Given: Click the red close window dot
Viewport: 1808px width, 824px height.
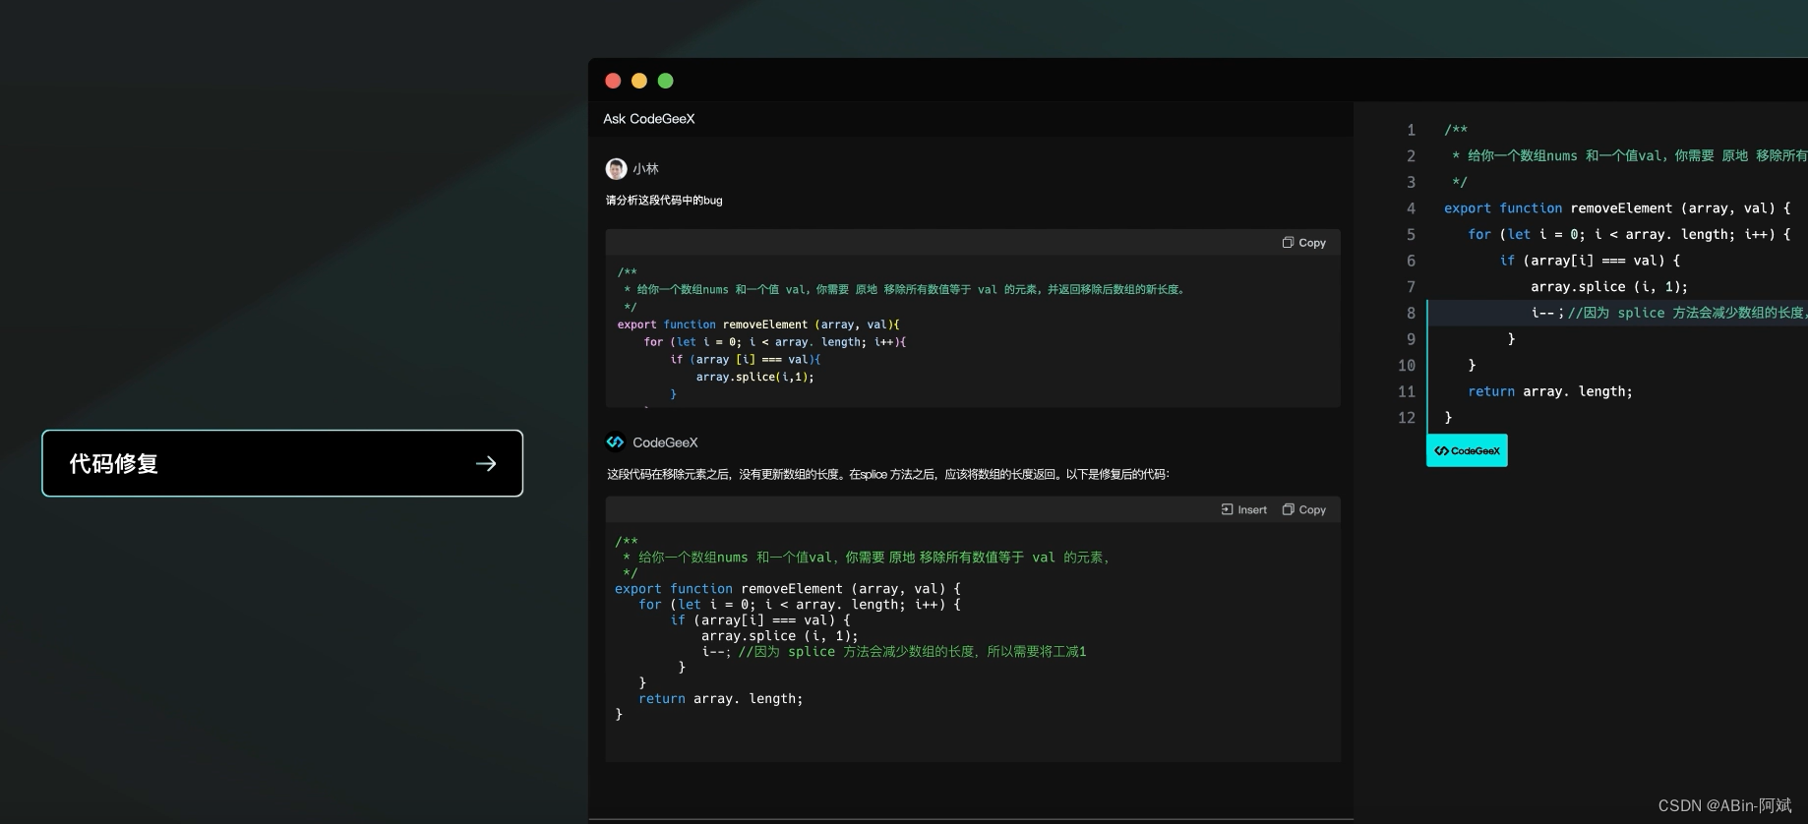Looking at the screenshot, I should pos(613,81).
